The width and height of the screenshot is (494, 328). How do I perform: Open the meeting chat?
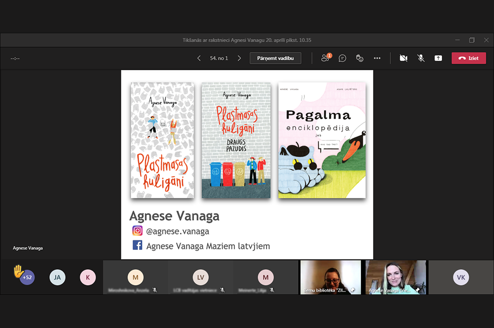coord(343,58)
